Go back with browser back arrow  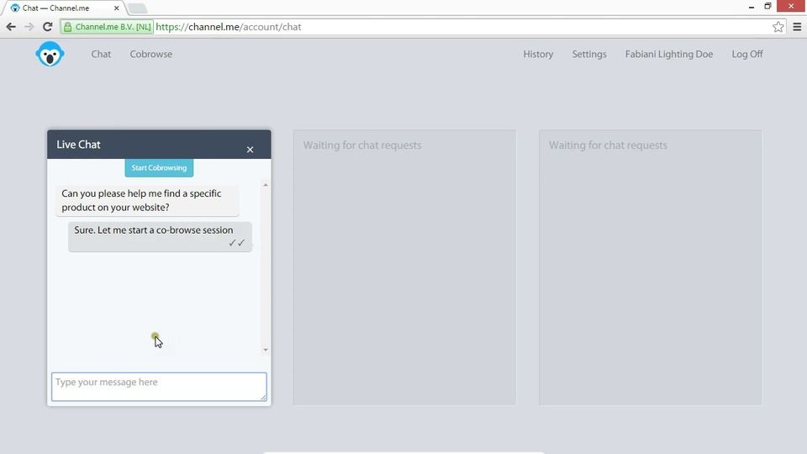[11, 27]
